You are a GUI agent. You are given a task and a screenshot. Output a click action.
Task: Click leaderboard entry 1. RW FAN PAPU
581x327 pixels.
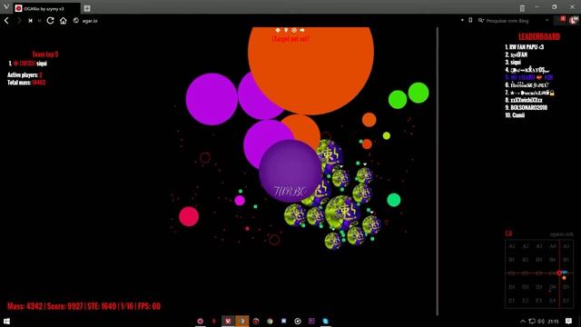525,47
